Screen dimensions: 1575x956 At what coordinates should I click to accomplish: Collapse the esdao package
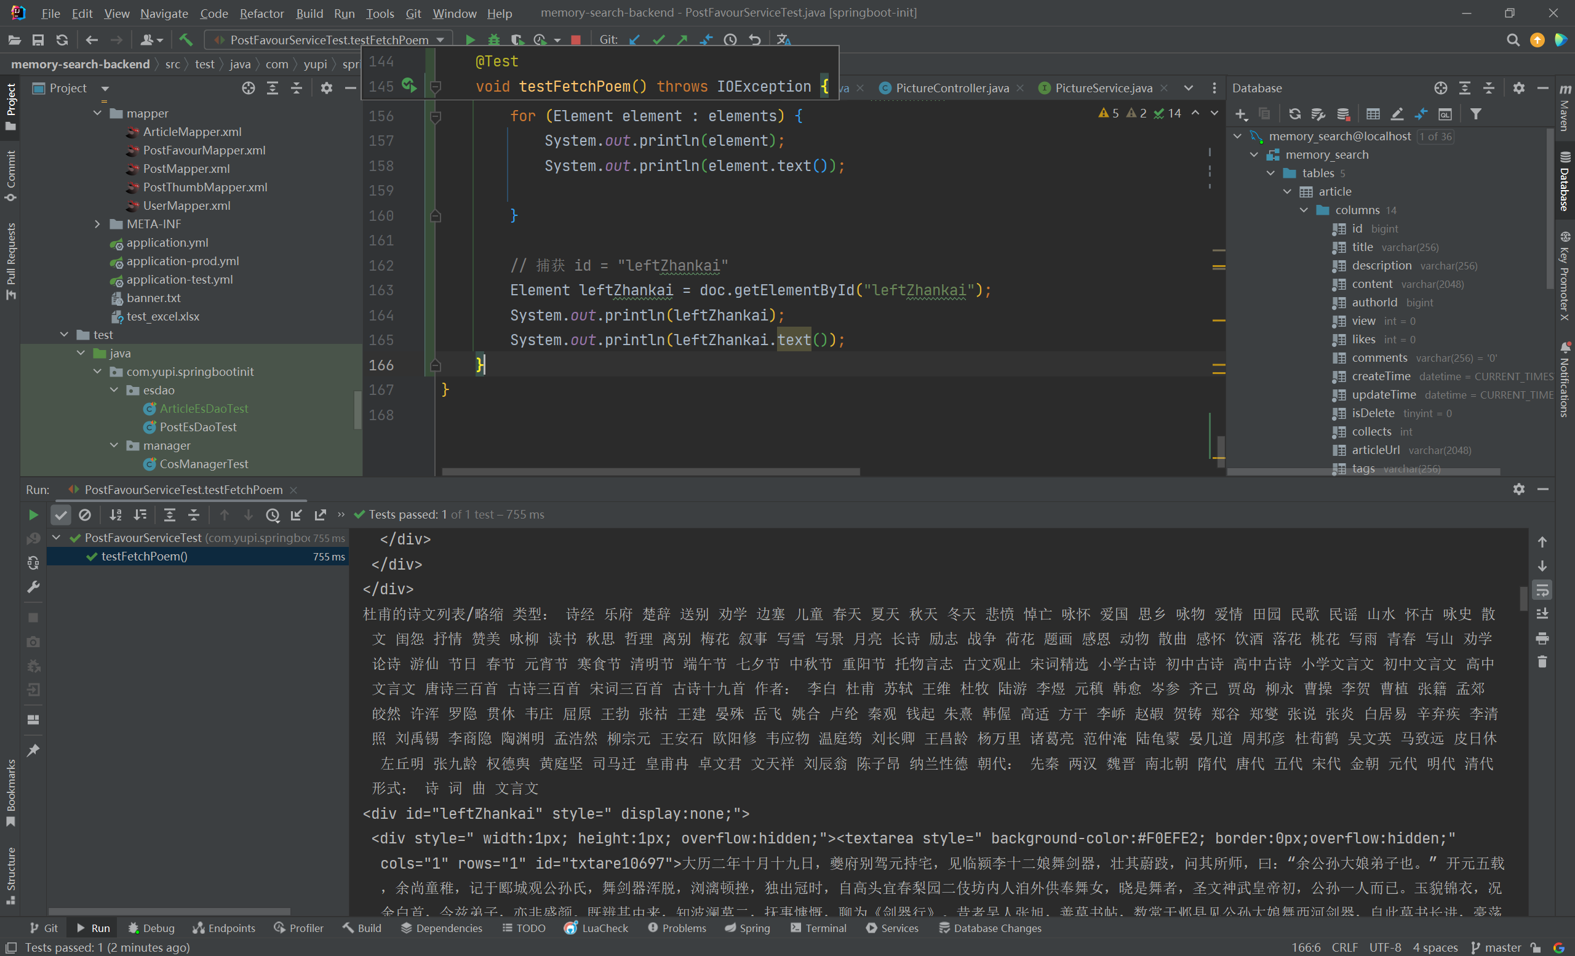click(114, 391)
